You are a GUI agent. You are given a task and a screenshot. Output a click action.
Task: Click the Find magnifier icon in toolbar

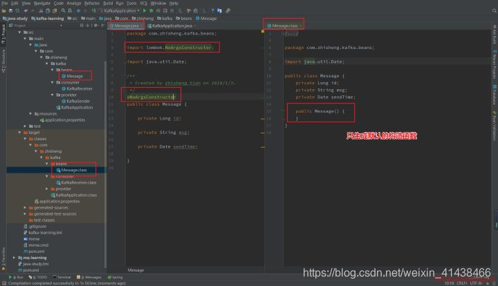(x=63, y=11)
